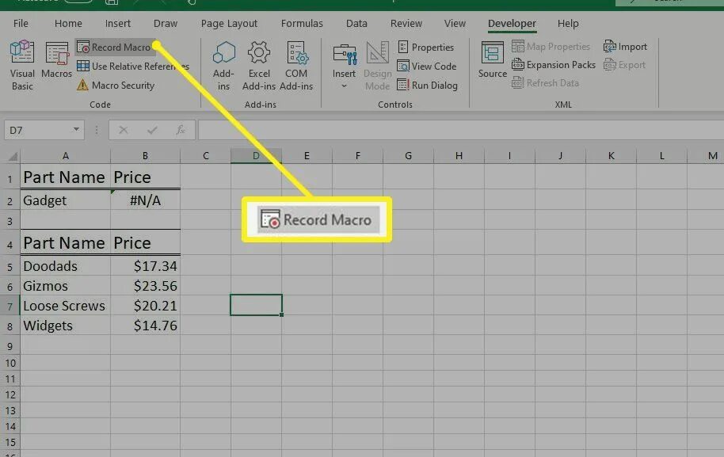Select cell containing Gadget
Screen dimensions: 724x457
point(66,201)
